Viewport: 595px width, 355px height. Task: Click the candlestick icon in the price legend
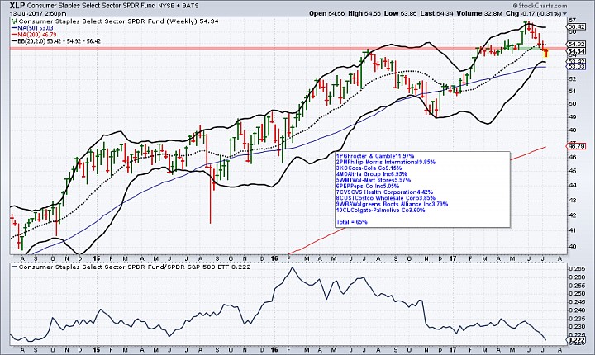pyautogui.click(x=14, y=21)
